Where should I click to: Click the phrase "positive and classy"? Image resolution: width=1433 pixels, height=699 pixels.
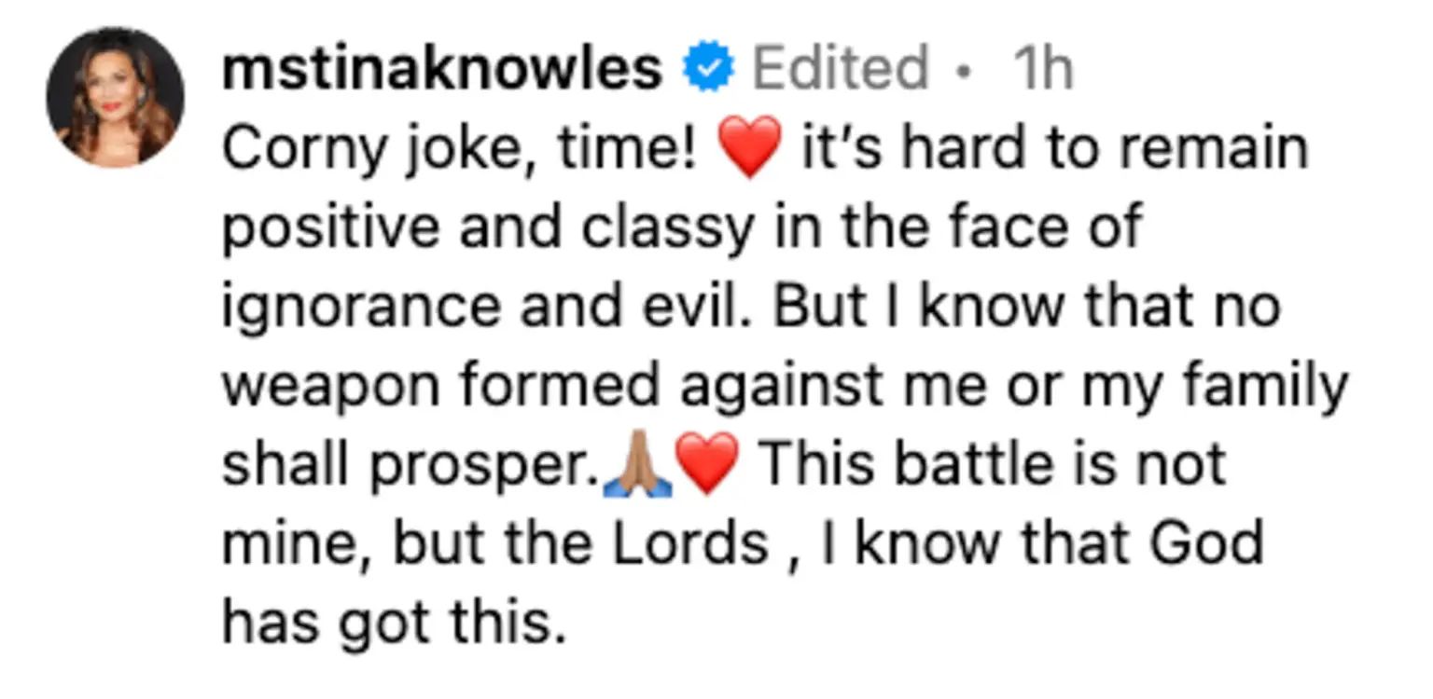(x=485, y=228)
